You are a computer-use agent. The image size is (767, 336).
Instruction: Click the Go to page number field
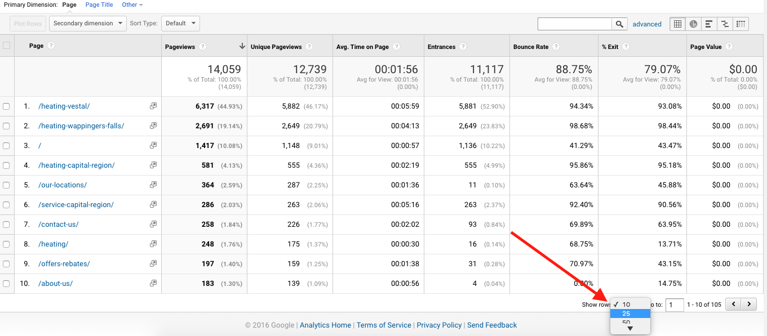(x=674, y=304)
